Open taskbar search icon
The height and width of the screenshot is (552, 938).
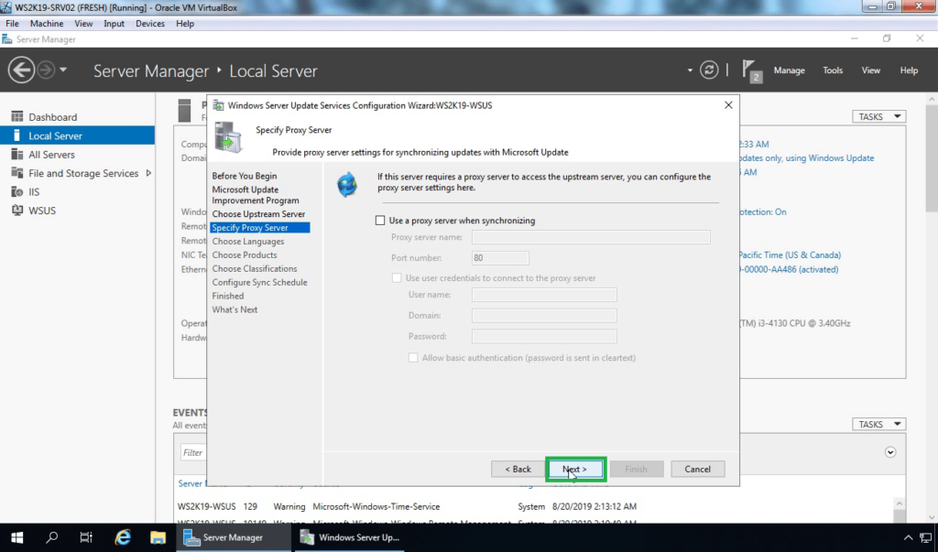point(52,537)
